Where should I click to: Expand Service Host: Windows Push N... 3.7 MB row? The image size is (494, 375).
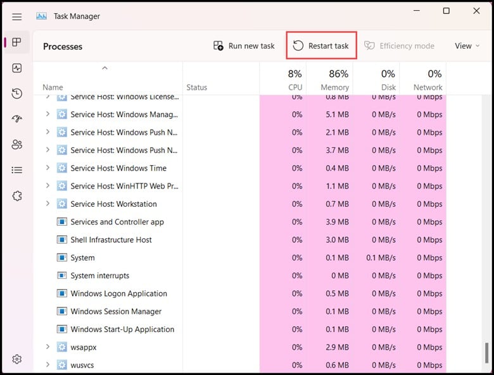pos(47,150)
